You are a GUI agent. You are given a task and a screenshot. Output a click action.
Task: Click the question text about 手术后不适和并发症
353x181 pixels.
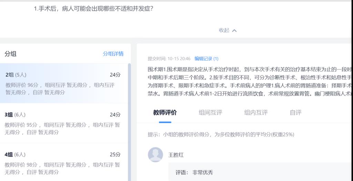point(93,9)
